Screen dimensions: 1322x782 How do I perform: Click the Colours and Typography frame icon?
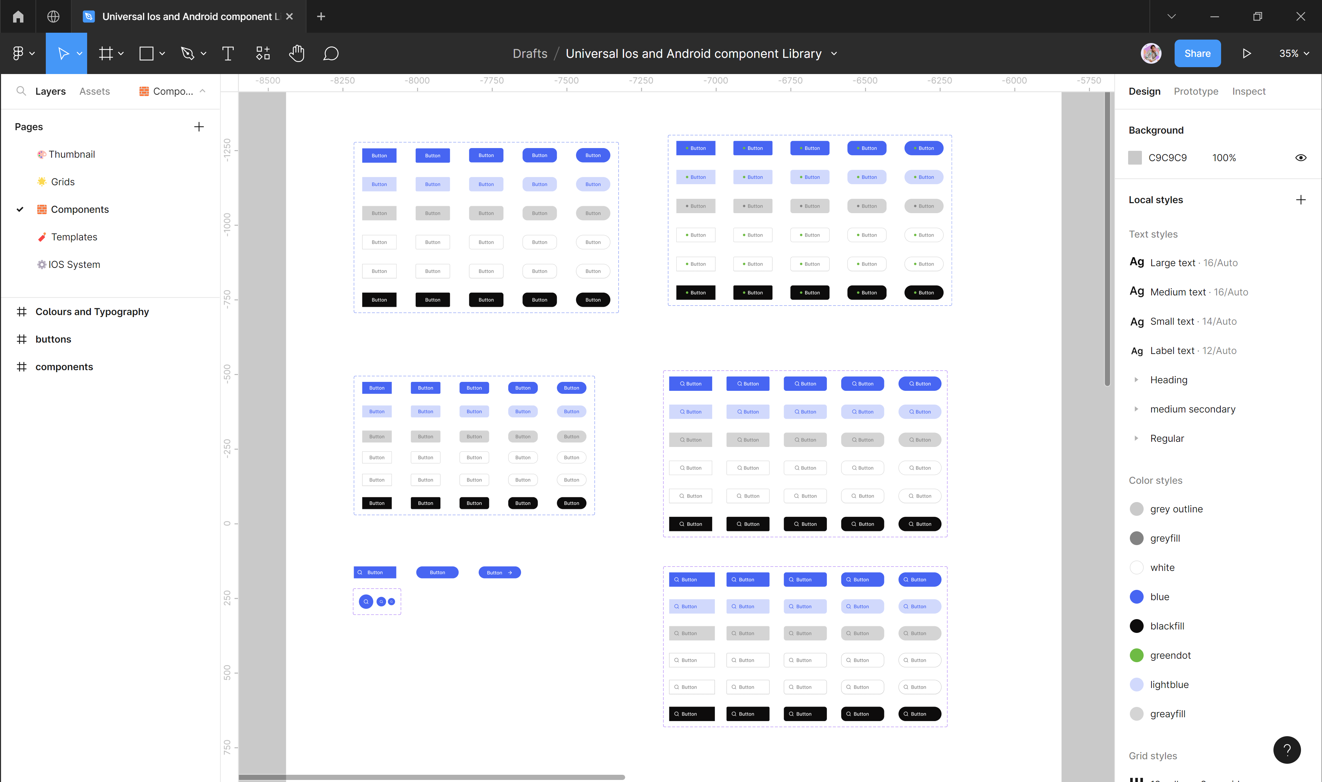22,312
